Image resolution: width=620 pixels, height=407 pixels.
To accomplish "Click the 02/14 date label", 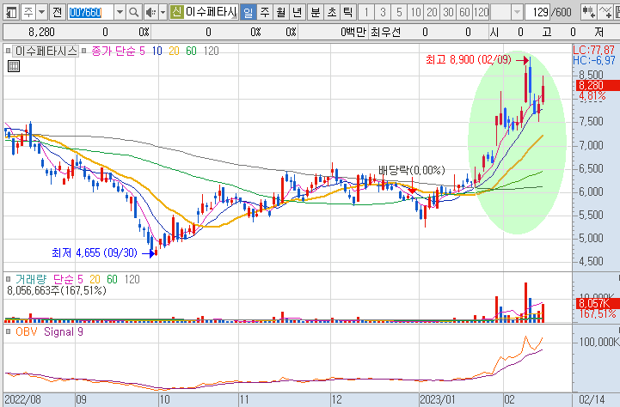I will 592,399.
